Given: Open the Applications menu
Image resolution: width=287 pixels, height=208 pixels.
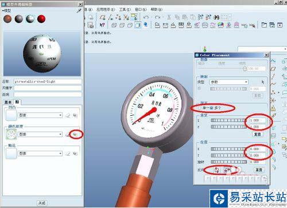Looking at the screenshot, I should pos(106,9).
